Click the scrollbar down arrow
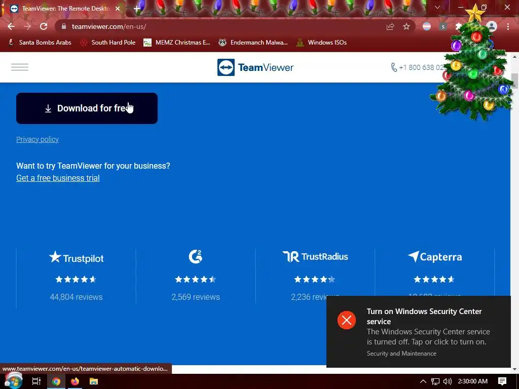The width and height of the screenshot is (519, 389). [514, 369]
